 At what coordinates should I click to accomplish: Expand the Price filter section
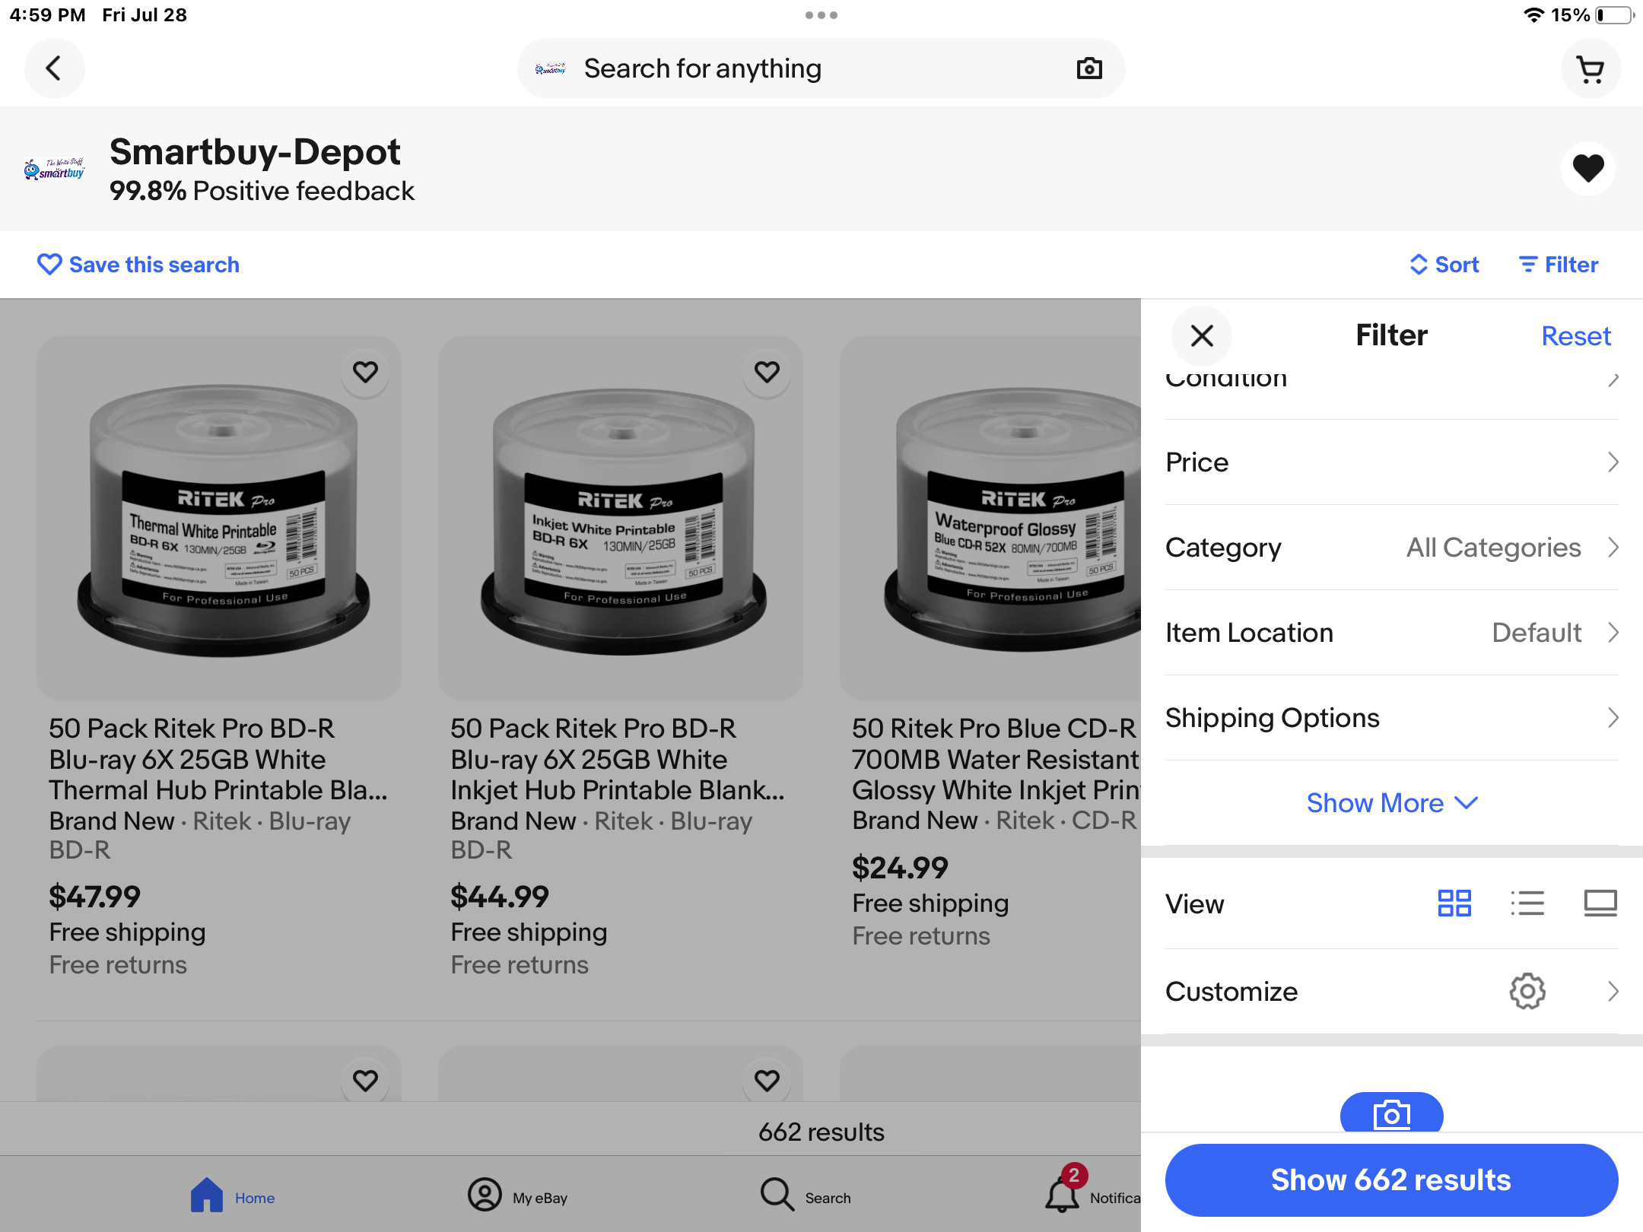pyautogui.click(x=1390, y=462)
